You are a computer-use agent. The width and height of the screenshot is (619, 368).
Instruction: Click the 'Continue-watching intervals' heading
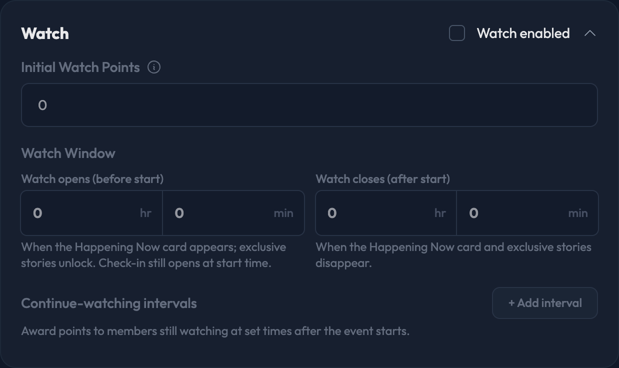[109, 303]
